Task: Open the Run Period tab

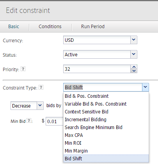Action: (93, 27)
